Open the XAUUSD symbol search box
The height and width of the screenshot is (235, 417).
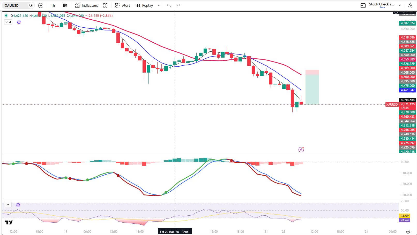[x=16, y=5]
